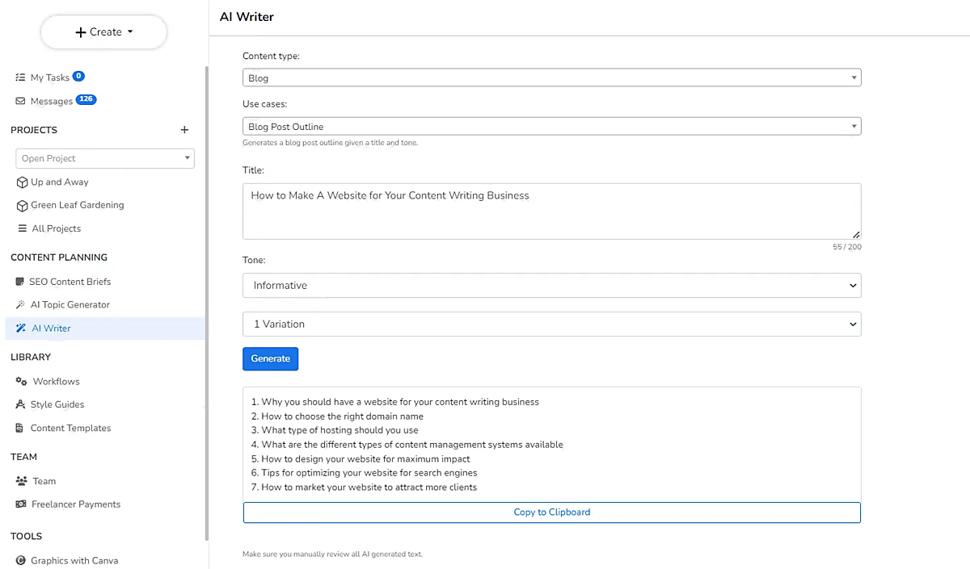Click the Up and Away cube icon
This screenshot has width=970, height=569.
click(22, 182)
